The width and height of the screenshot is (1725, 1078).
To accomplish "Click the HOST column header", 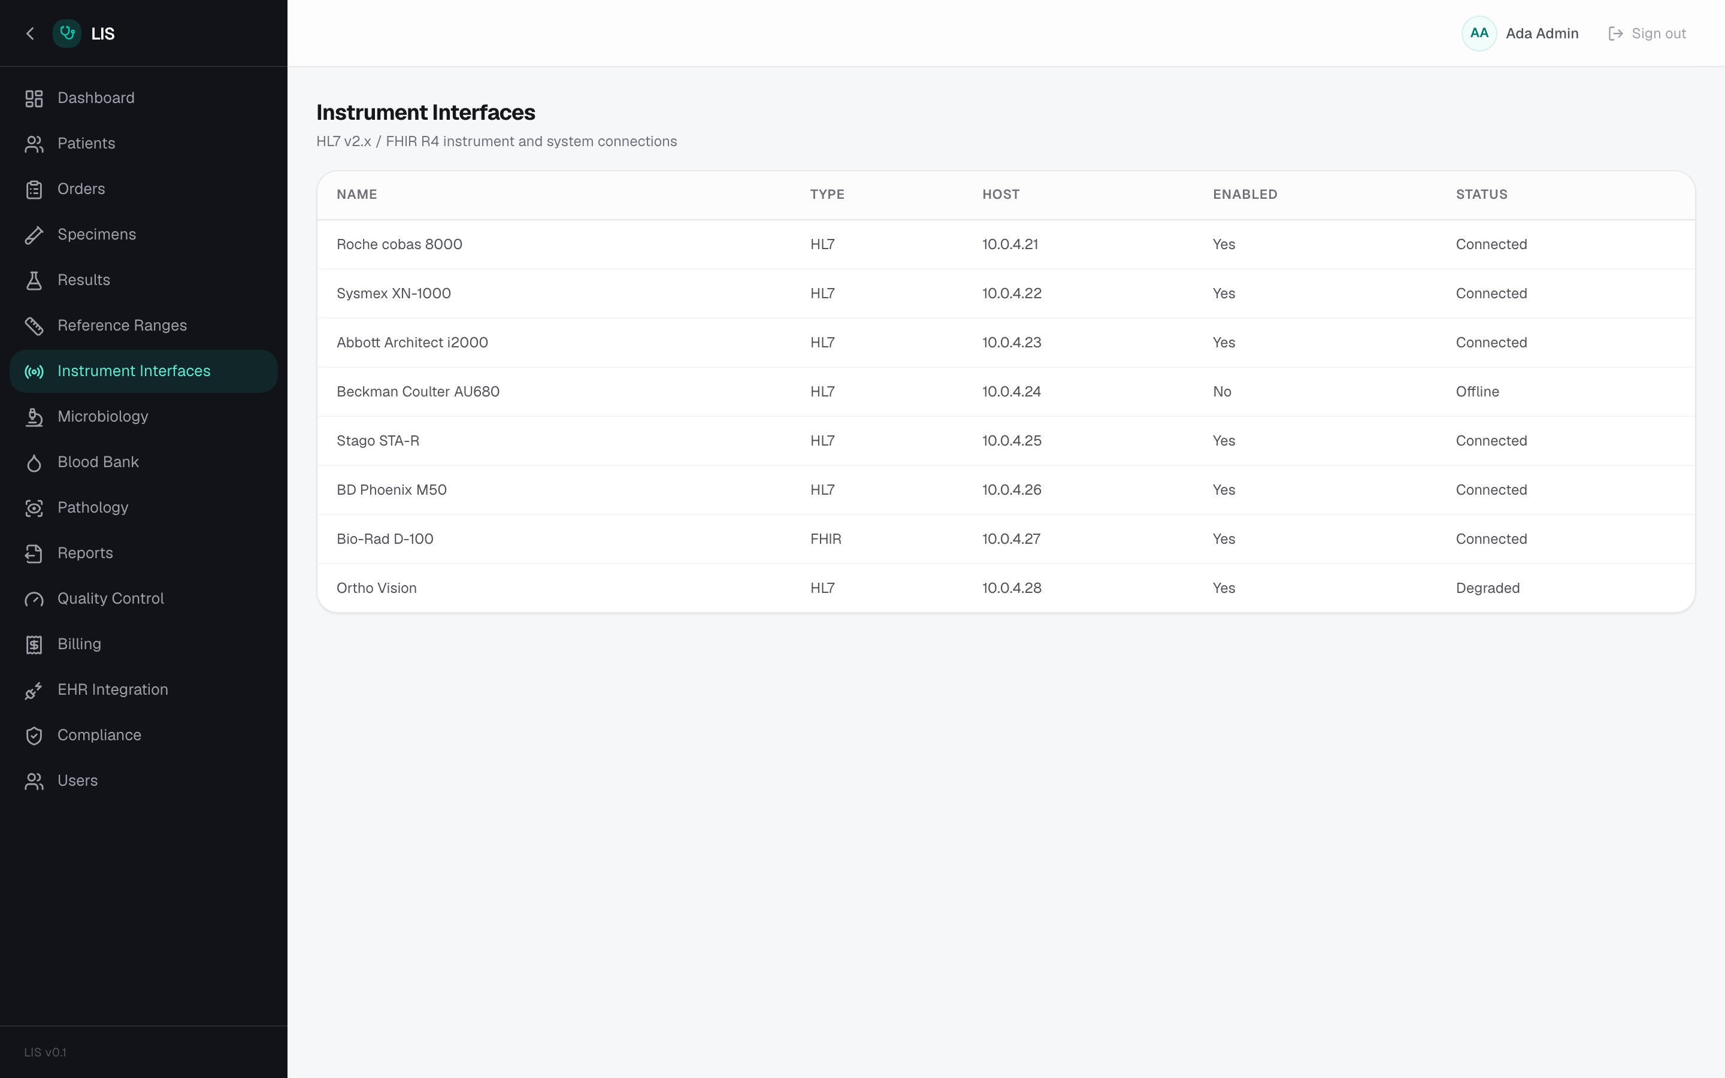I will point(1001,195).
